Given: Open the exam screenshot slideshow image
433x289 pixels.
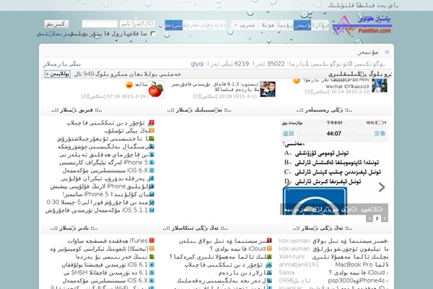Looking at the screenshot, I should pos(334,168).
